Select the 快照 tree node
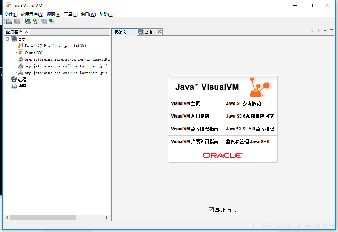This screenshot has height=232, width=338. click(x=22, y=86)
